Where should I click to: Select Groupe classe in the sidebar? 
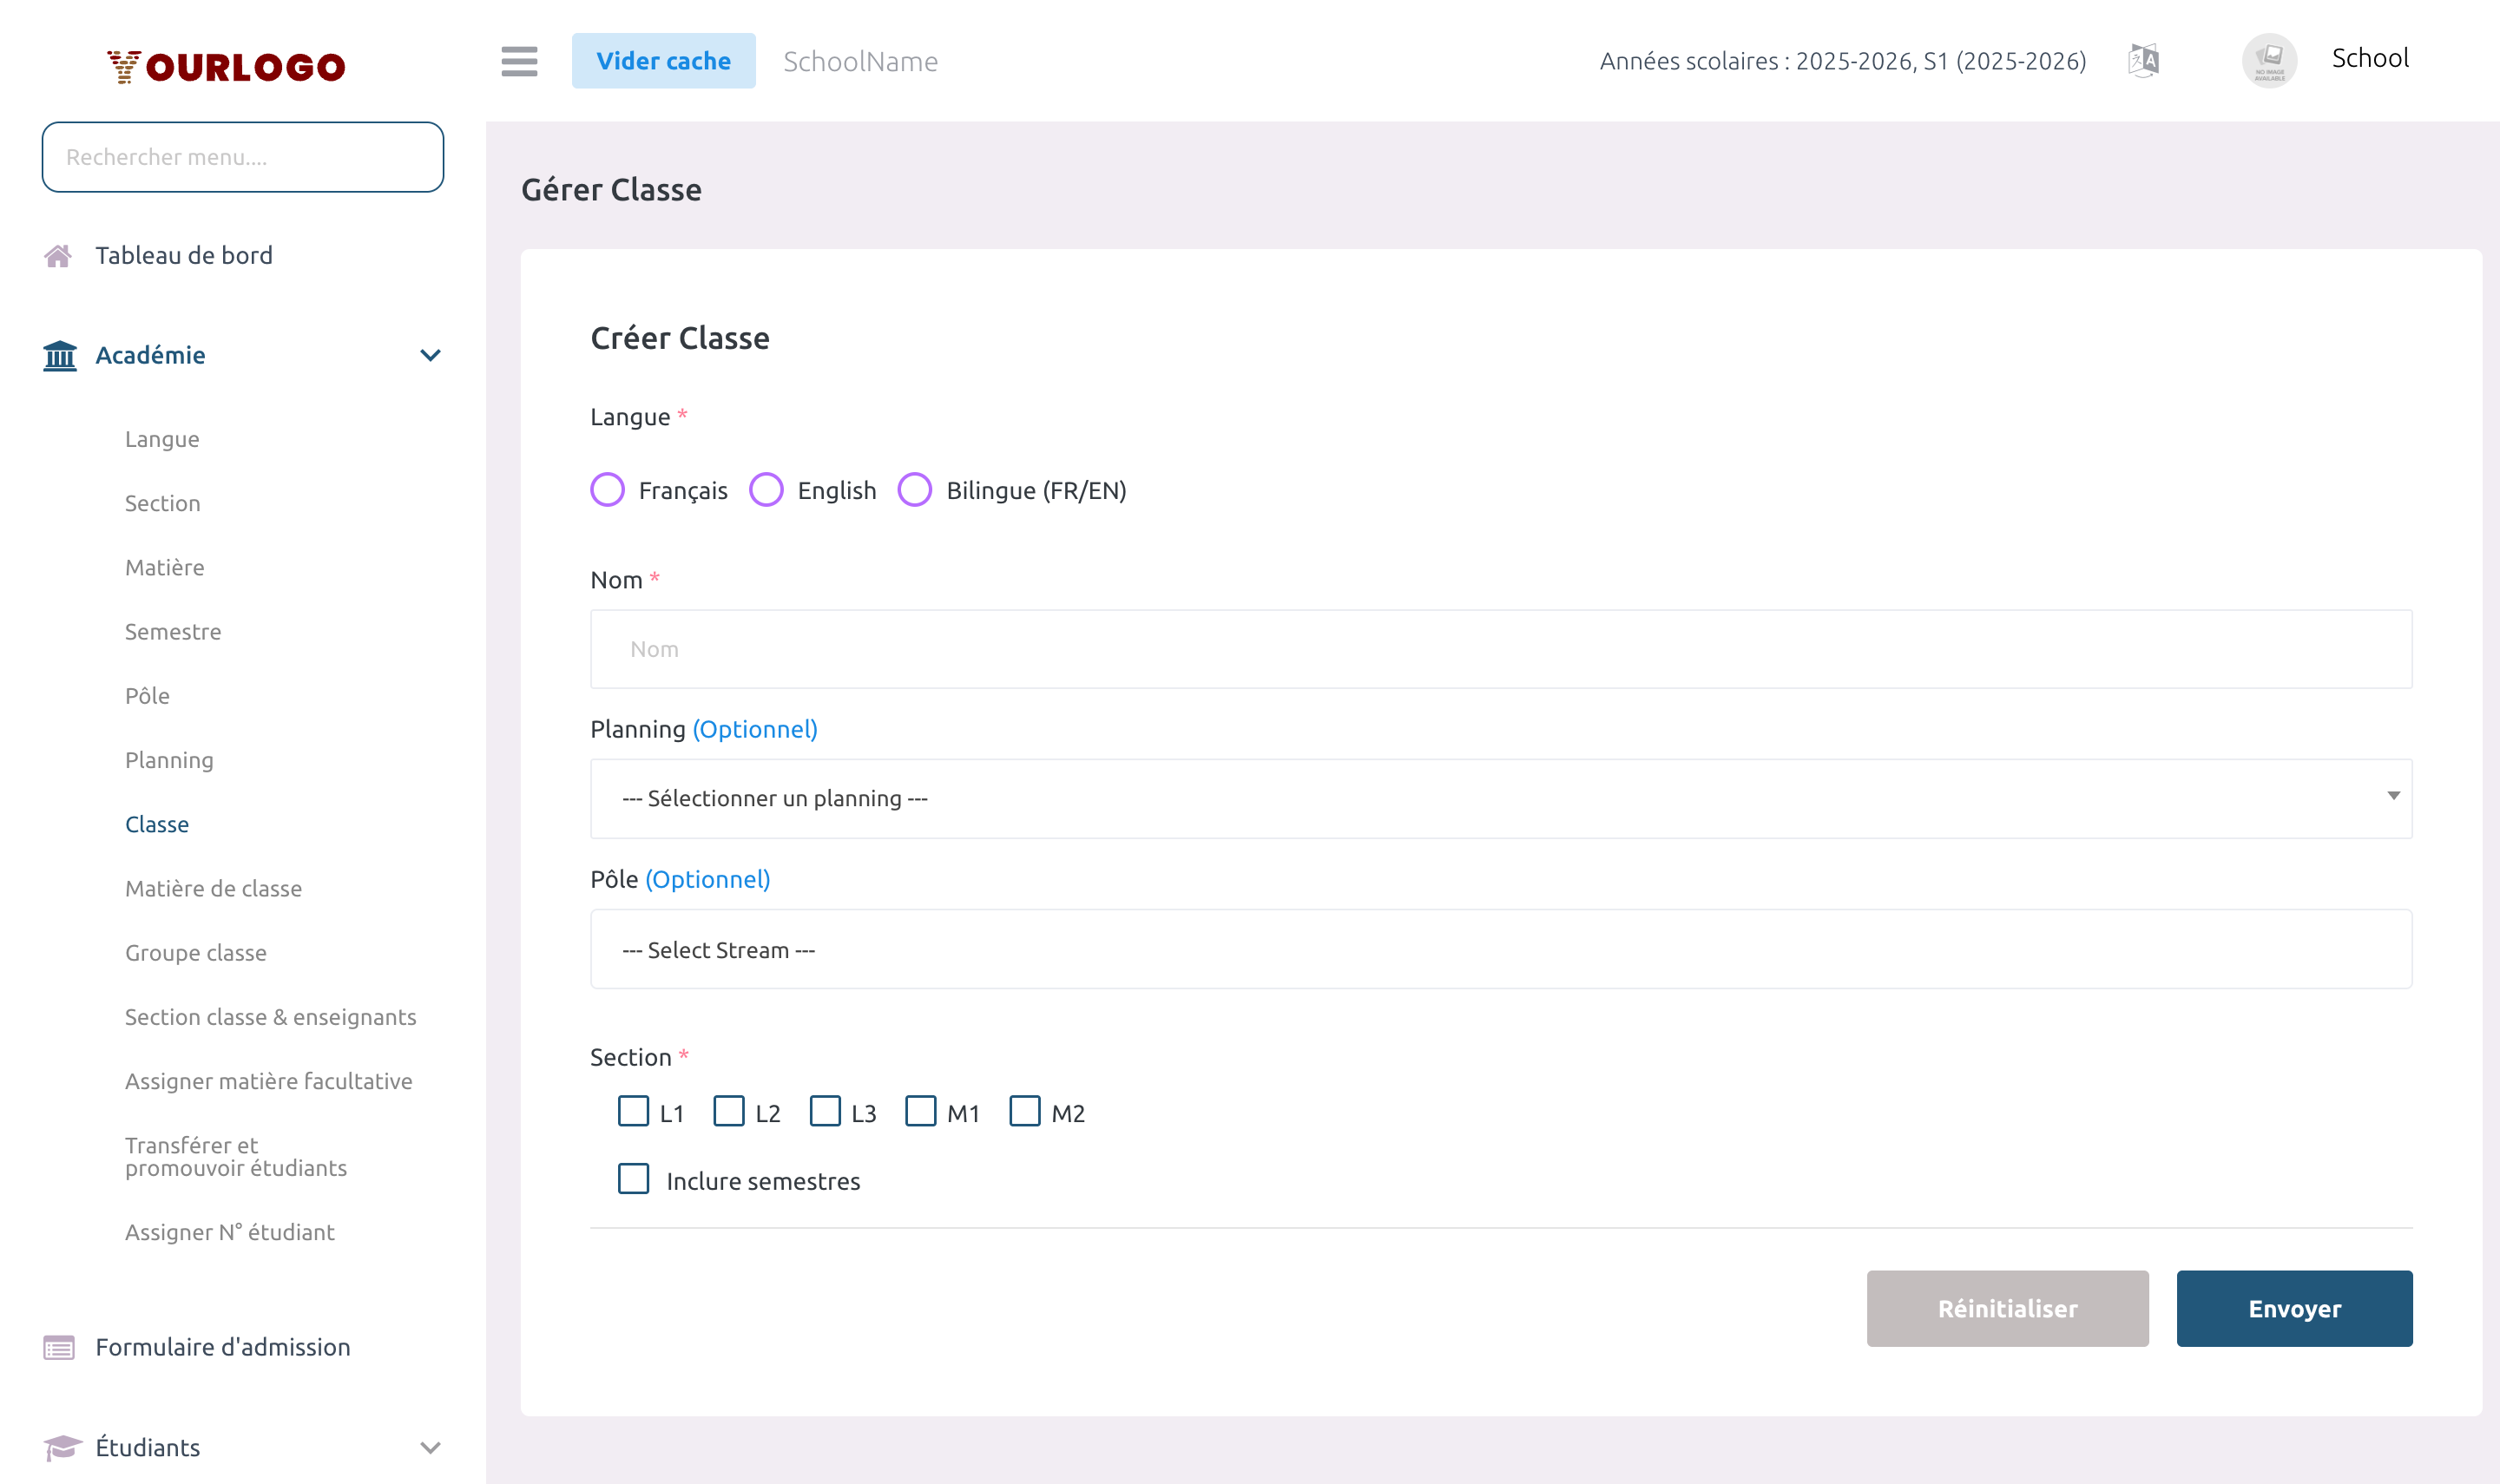click(x=196, y=952)
